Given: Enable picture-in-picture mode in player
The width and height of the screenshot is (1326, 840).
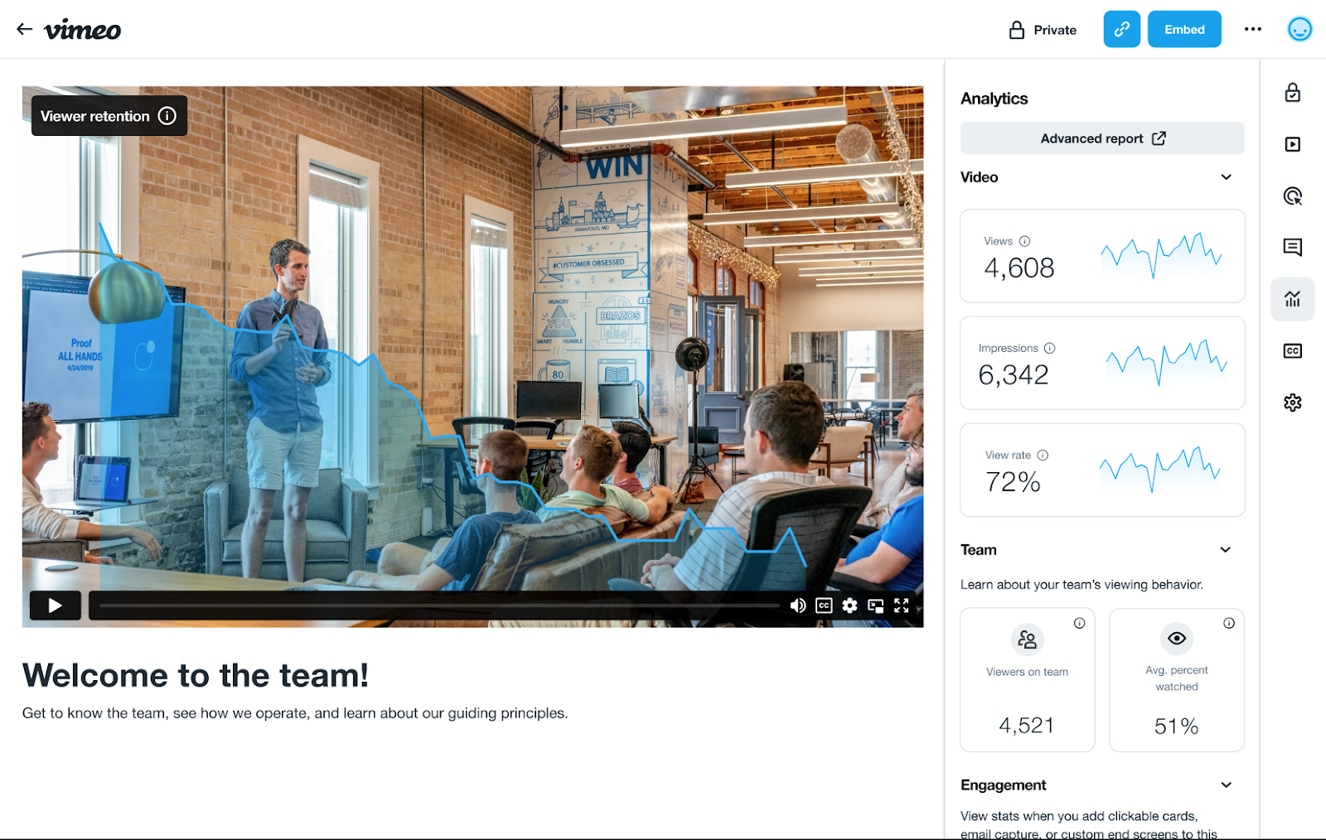Looking at the screenshot, I should (875, 606).
